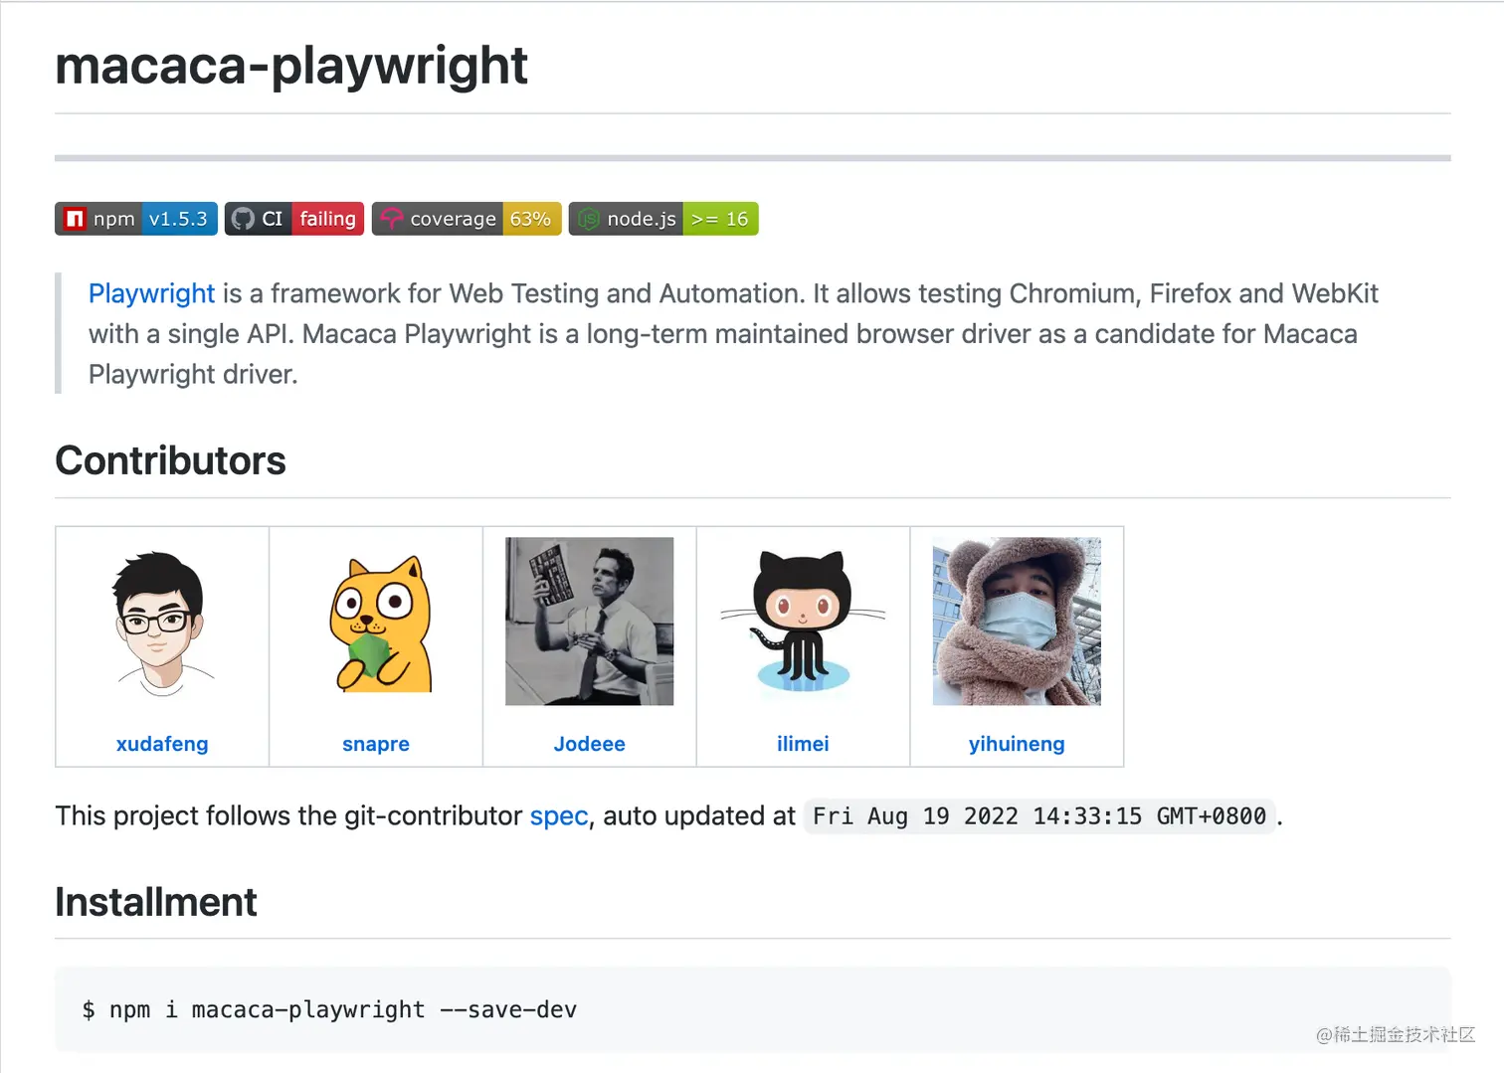This screenshot has width=1504, height=1073.
Task: Click Jodeee's black and white photo
Action: click(x=589, y=622)
